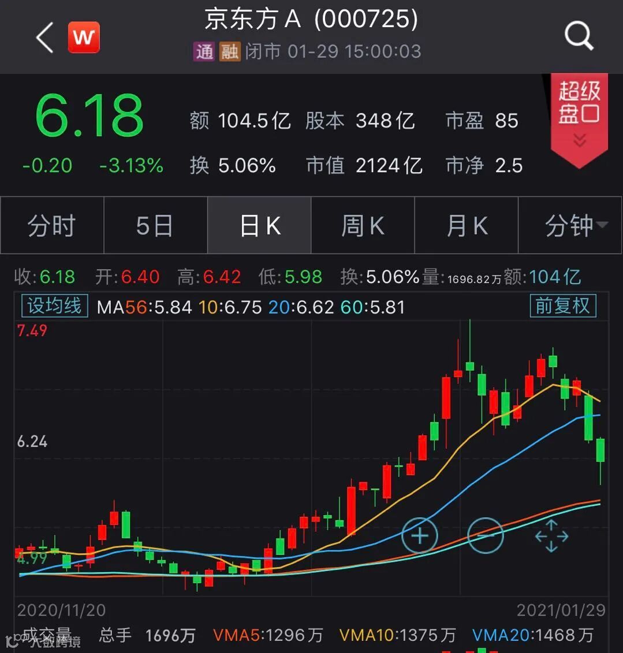
Task: Switch to the 5日 tab
Action: (x=155, y=225)
